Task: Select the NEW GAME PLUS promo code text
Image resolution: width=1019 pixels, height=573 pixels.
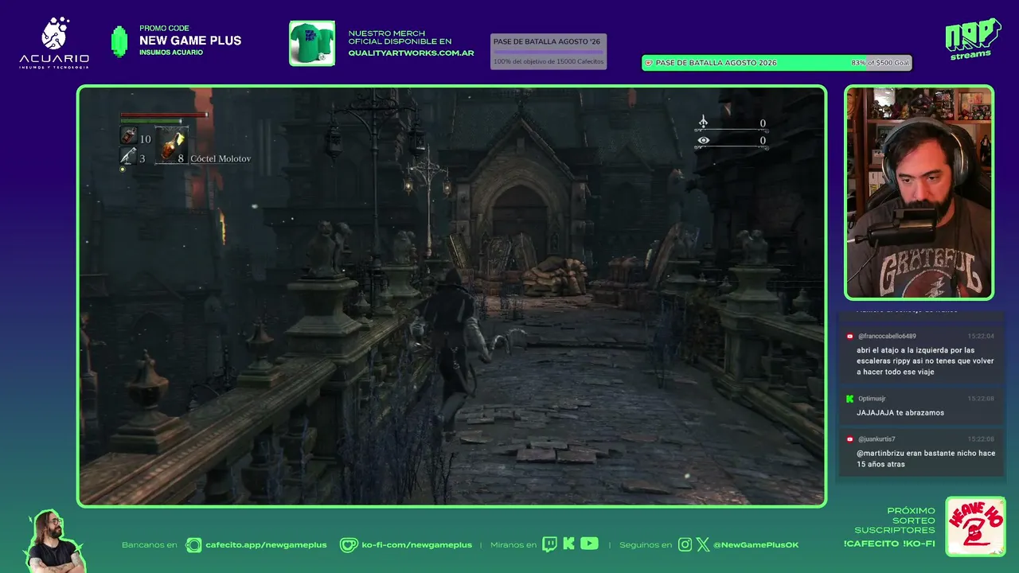Action: (190, 41)
